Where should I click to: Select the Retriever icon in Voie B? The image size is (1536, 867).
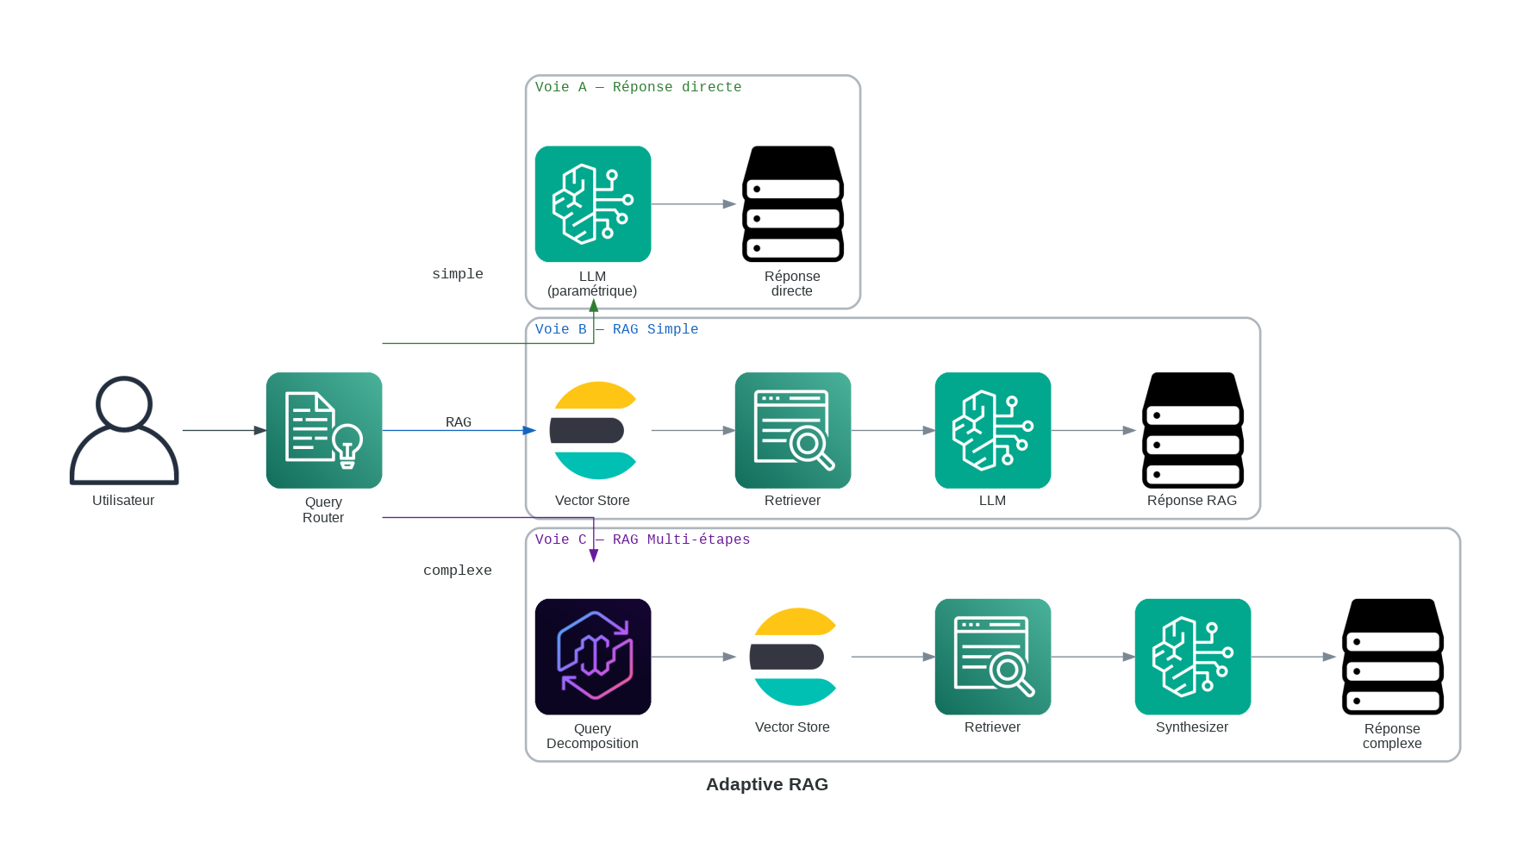coord(792,430)
